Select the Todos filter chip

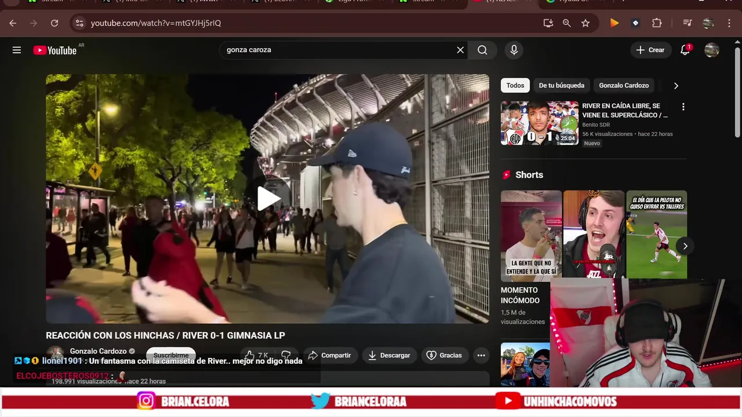[x=515, y=85]
